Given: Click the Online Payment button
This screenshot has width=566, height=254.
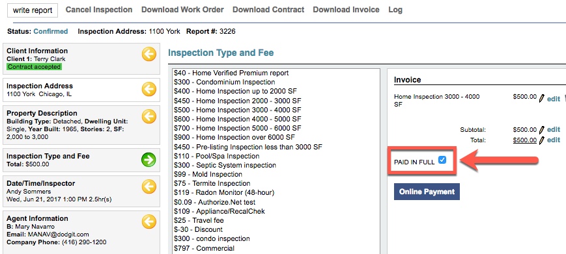Looking at the screenshot, I should click(427, 192).
